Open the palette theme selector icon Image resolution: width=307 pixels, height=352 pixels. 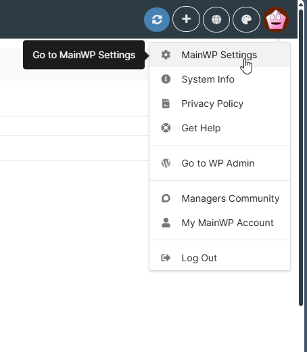pos(246,20)
